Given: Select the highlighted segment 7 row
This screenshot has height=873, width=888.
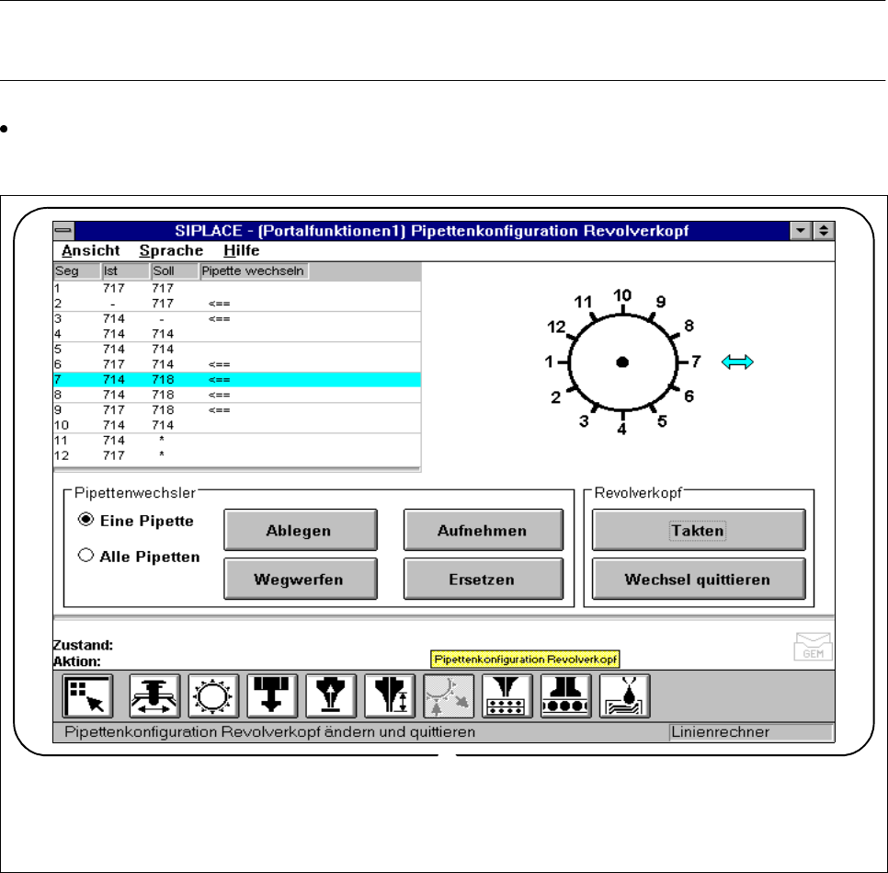Looking at the screenshot, I should coord(237,379).
